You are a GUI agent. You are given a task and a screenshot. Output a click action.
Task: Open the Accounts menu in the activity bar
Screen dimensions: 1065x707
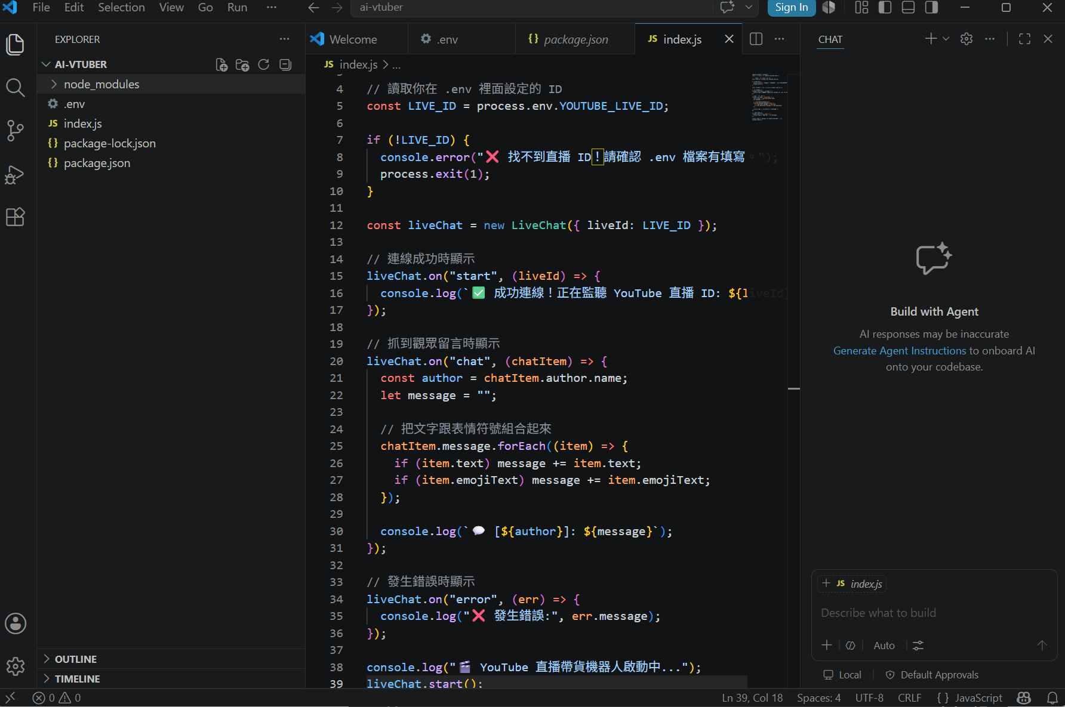[x=15, y=623]
